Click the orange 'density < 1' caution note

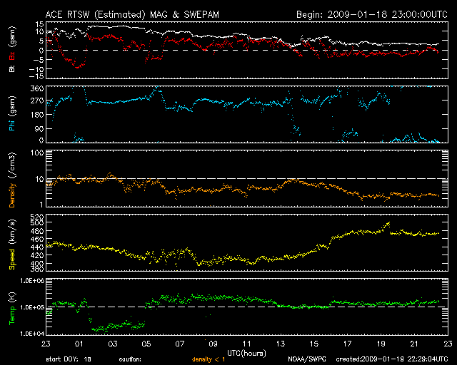tap(209, 360)
